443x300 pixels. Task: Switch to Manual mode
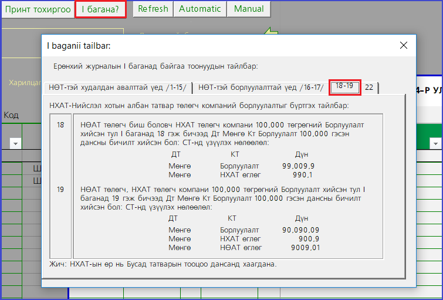[x=249, y=9]
